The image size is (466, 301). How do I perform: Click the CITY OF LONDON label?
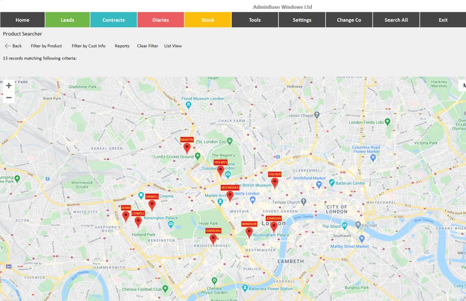pyautogui.click(x=337, y=210)
